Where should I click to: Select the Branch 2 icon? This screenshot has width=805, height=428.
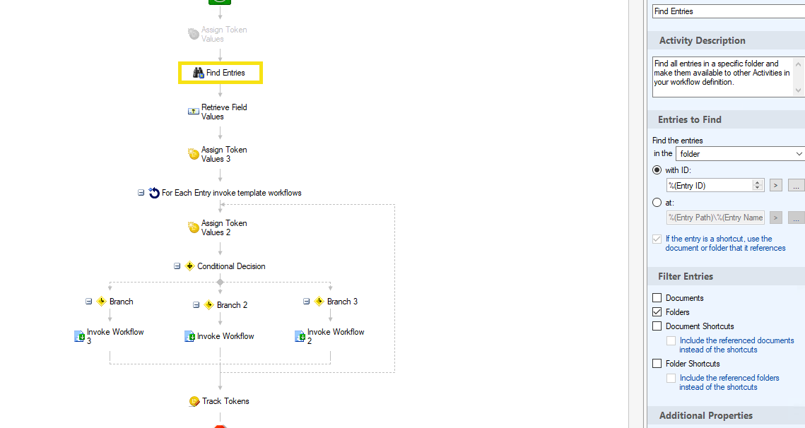point(209,305)
